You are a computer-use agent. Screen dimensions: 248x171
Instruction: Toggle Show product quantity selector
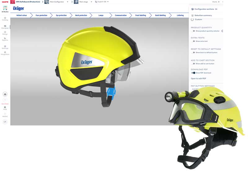coord(193,31)
